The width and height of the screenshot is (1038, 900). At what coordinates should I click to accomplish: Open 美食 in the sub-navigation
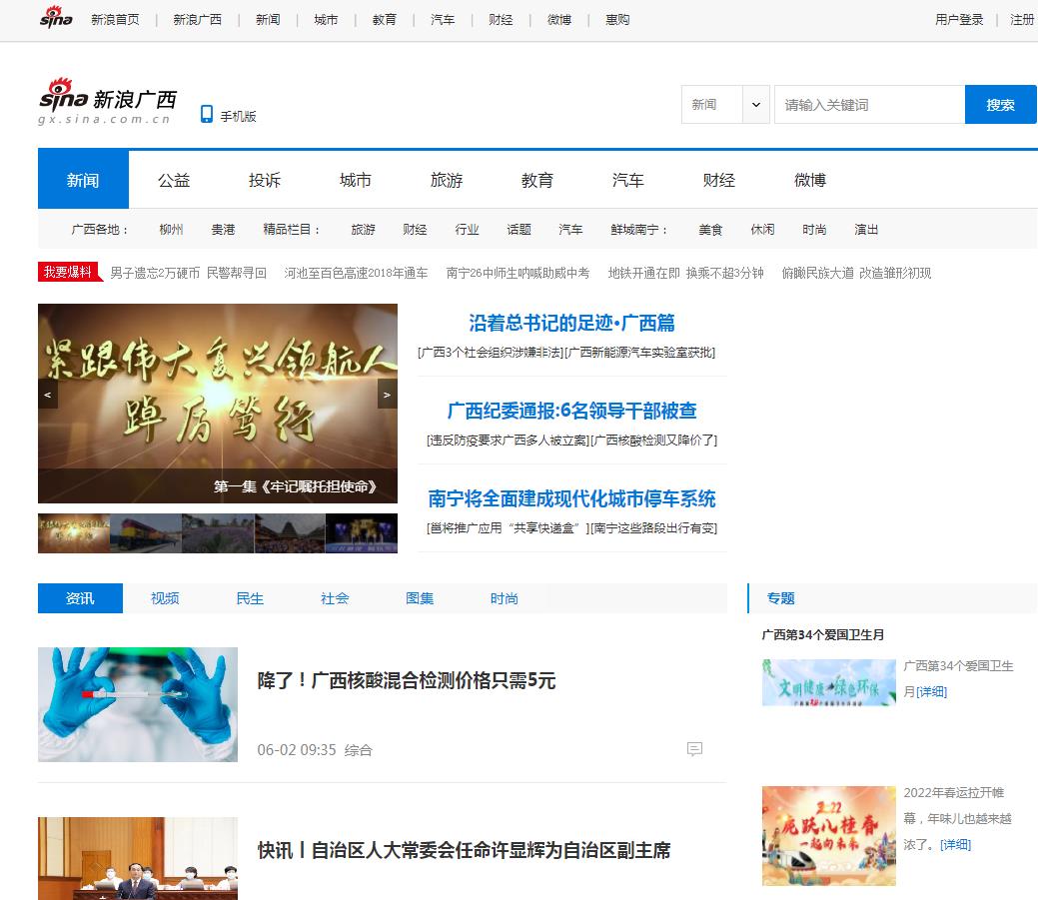710,229
